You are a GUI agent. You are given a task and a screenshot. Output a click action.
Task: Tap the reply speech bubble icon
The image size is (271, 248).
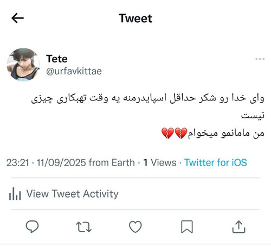[32, 226]
